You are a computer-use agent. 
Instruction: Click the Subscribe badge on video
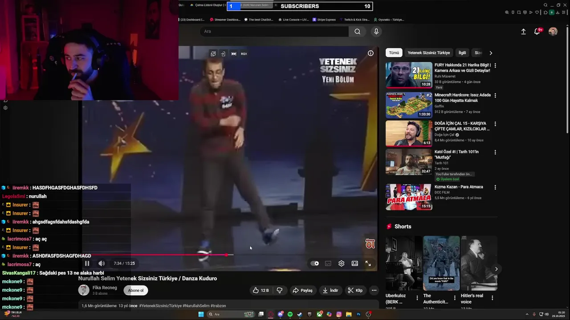pyautogui.click(x=370, y=244)
